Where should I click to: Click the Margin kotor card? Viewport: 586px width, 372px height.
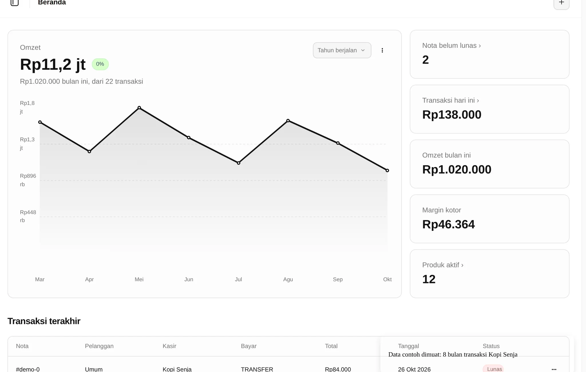pyautogui.click(x=489, y=219)
